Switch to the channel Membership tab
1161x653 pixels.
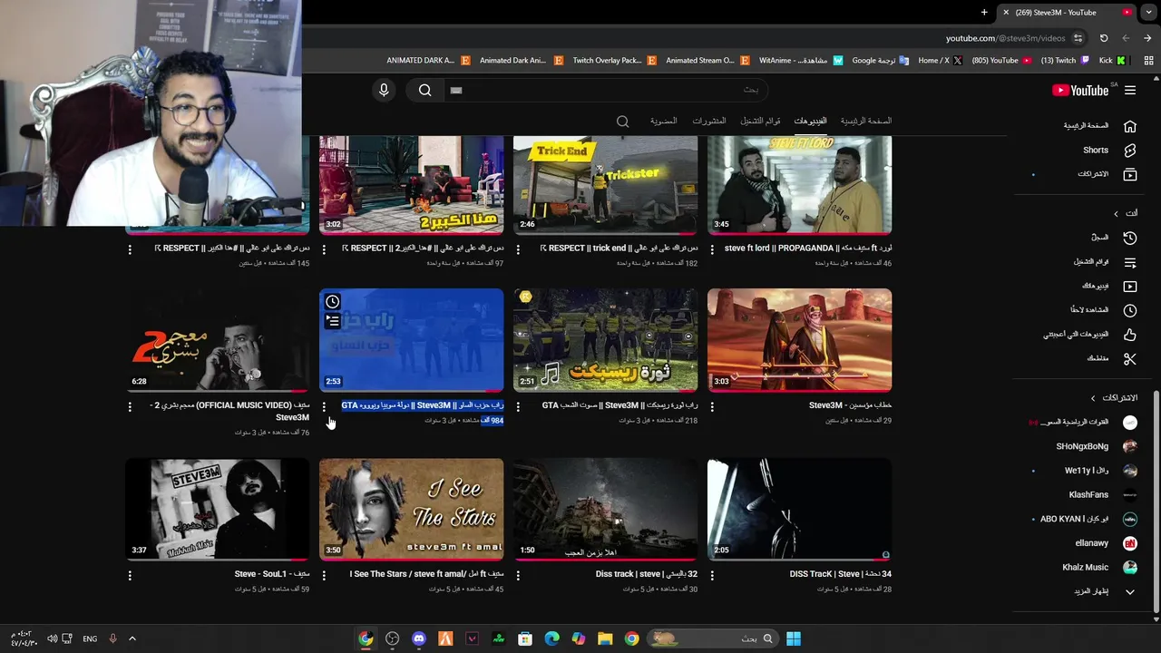663,121
